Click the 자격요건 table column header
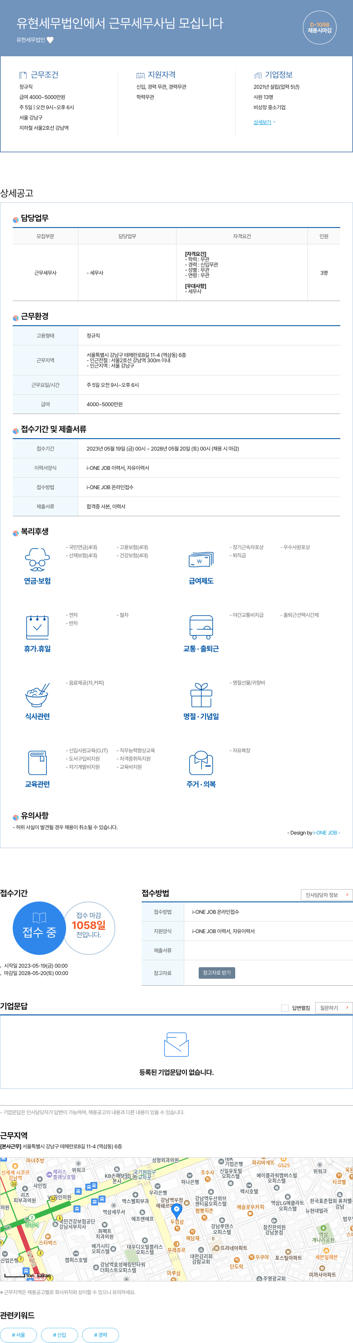This screenshot has height=1343, width=353. (x=242, y=236)
